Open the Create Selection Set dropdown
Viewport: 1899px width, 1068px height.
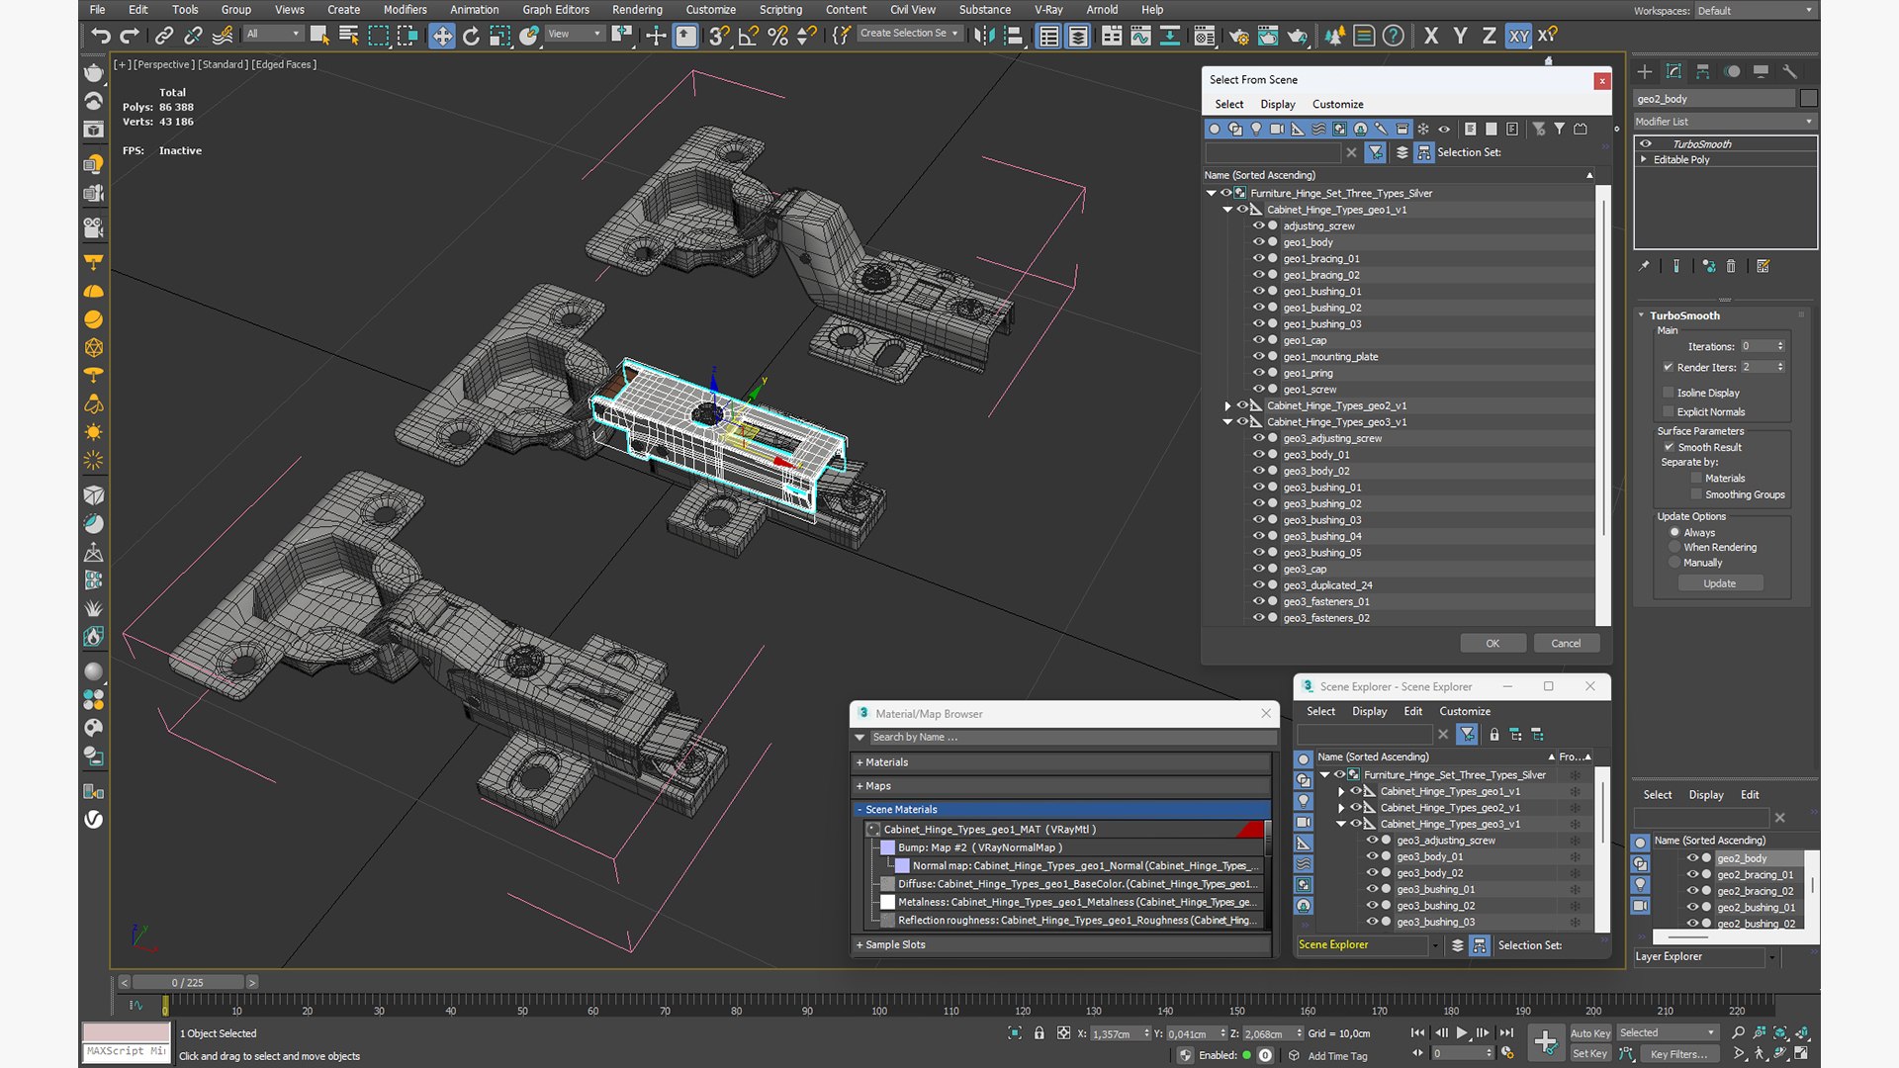[x=909, y=34]
